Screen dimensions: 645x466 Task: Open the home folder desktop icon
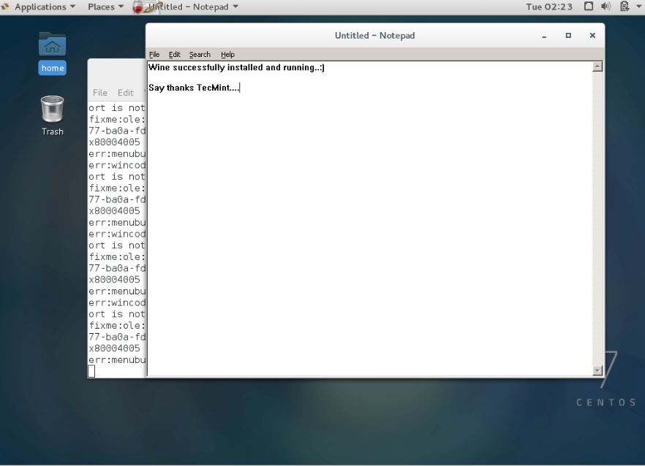(x=52, y=53)
